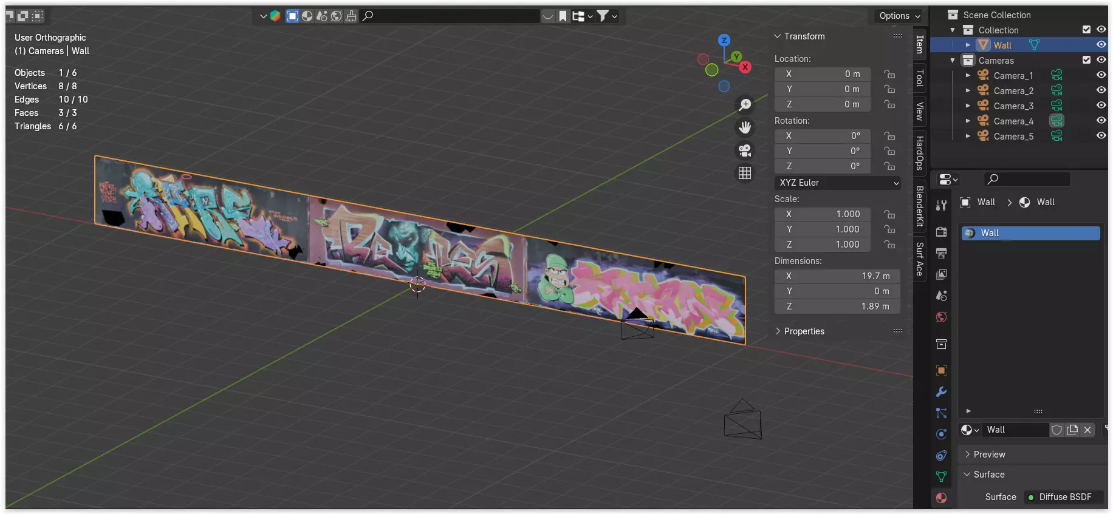
Task: Open the Scene properties tab
Action: 941,296
